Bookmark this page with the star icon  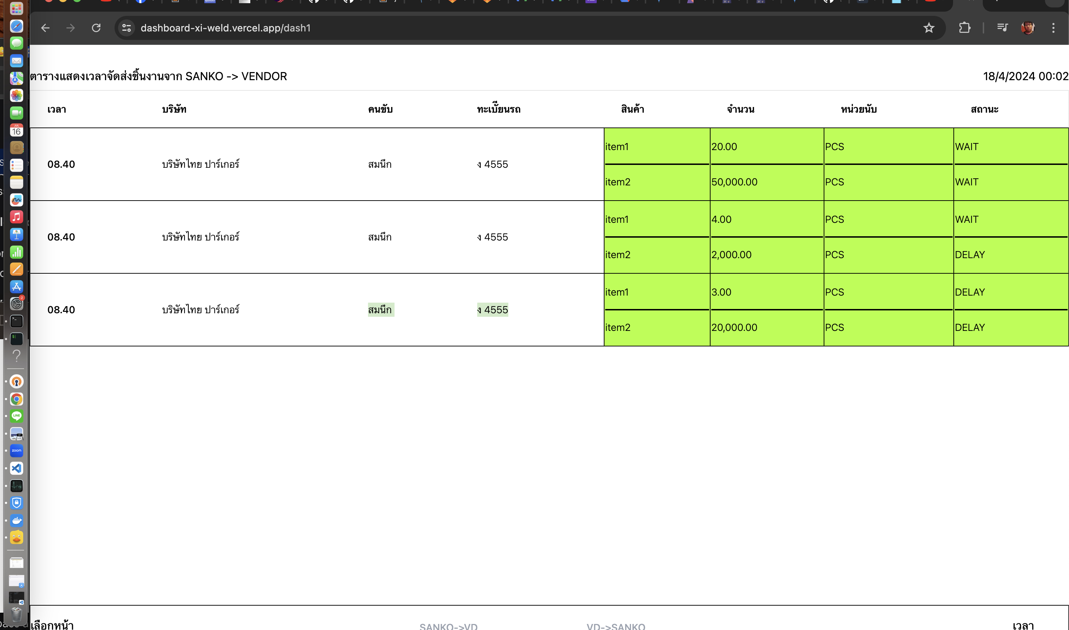point(929,28)
